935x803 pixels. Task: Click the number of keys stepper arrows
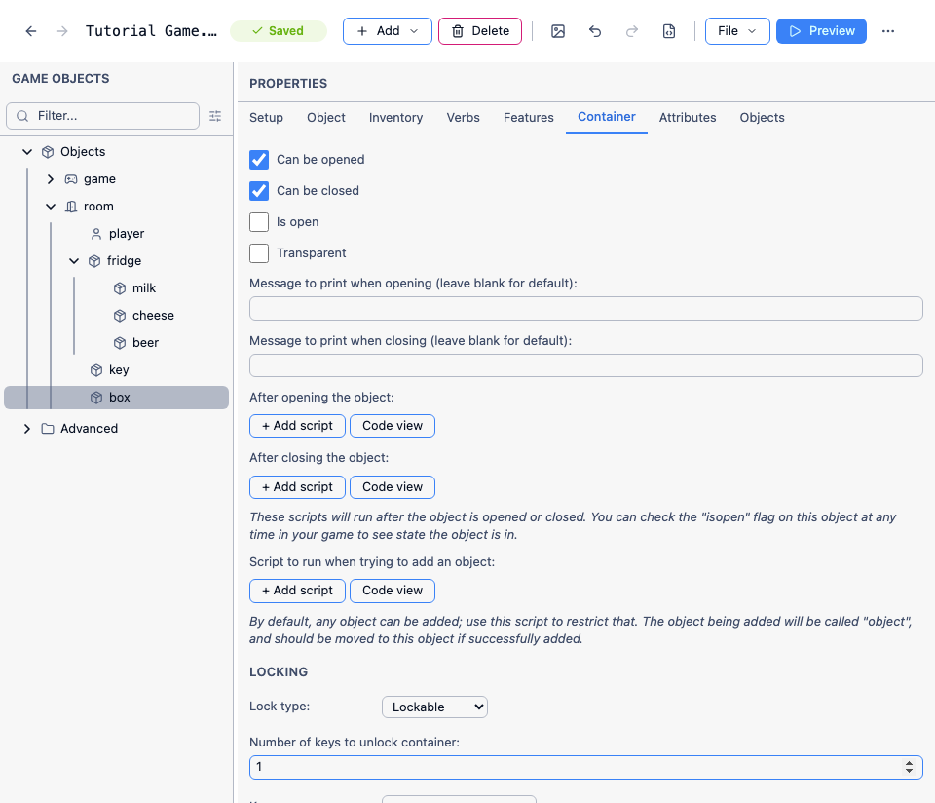click(x=909, y=767)
